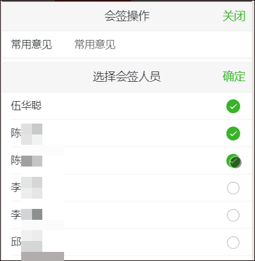Uncheck the first 陈 entry's green checkmark
Image resolution: width=255 pixels, height=261 pixels.
coord(233,133)
